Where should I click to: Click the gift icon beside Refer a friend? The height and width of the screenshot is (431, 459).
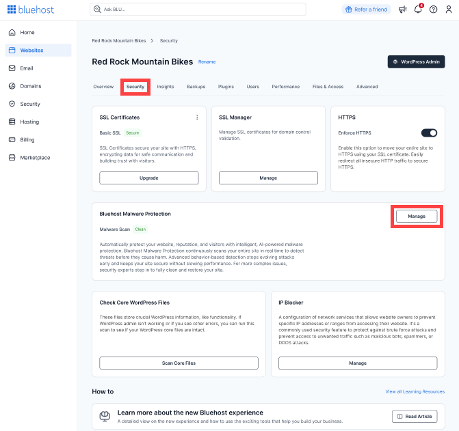click(348, 10)
